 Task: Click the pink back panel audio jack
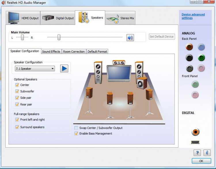tap(201, 68)
